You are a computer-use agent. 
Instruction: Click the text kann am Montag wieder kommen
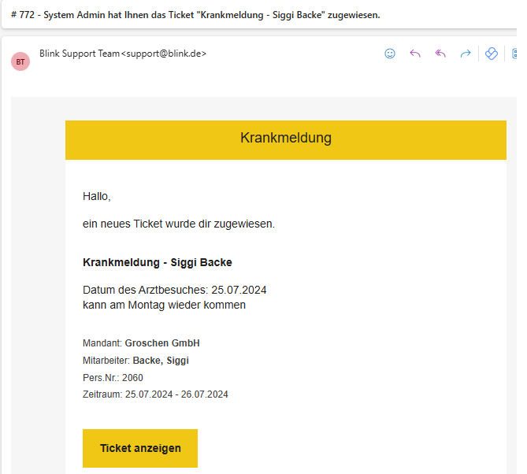164,305
